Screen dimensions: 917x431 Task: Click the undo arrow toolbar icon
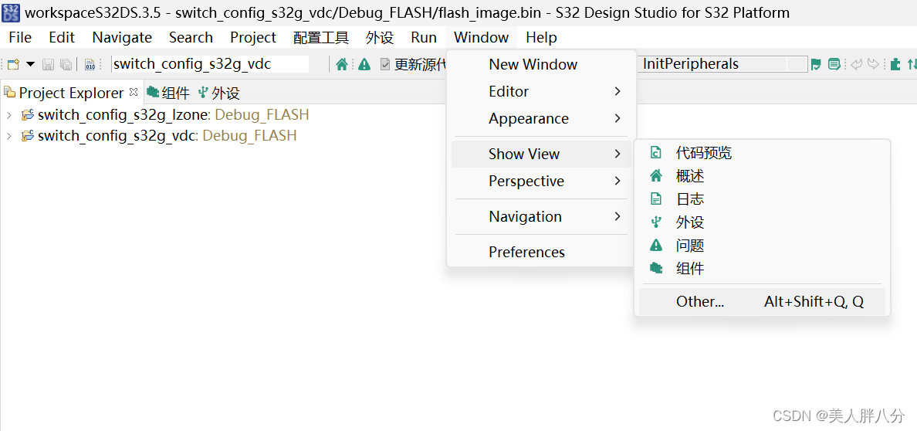tap(857, 64)
